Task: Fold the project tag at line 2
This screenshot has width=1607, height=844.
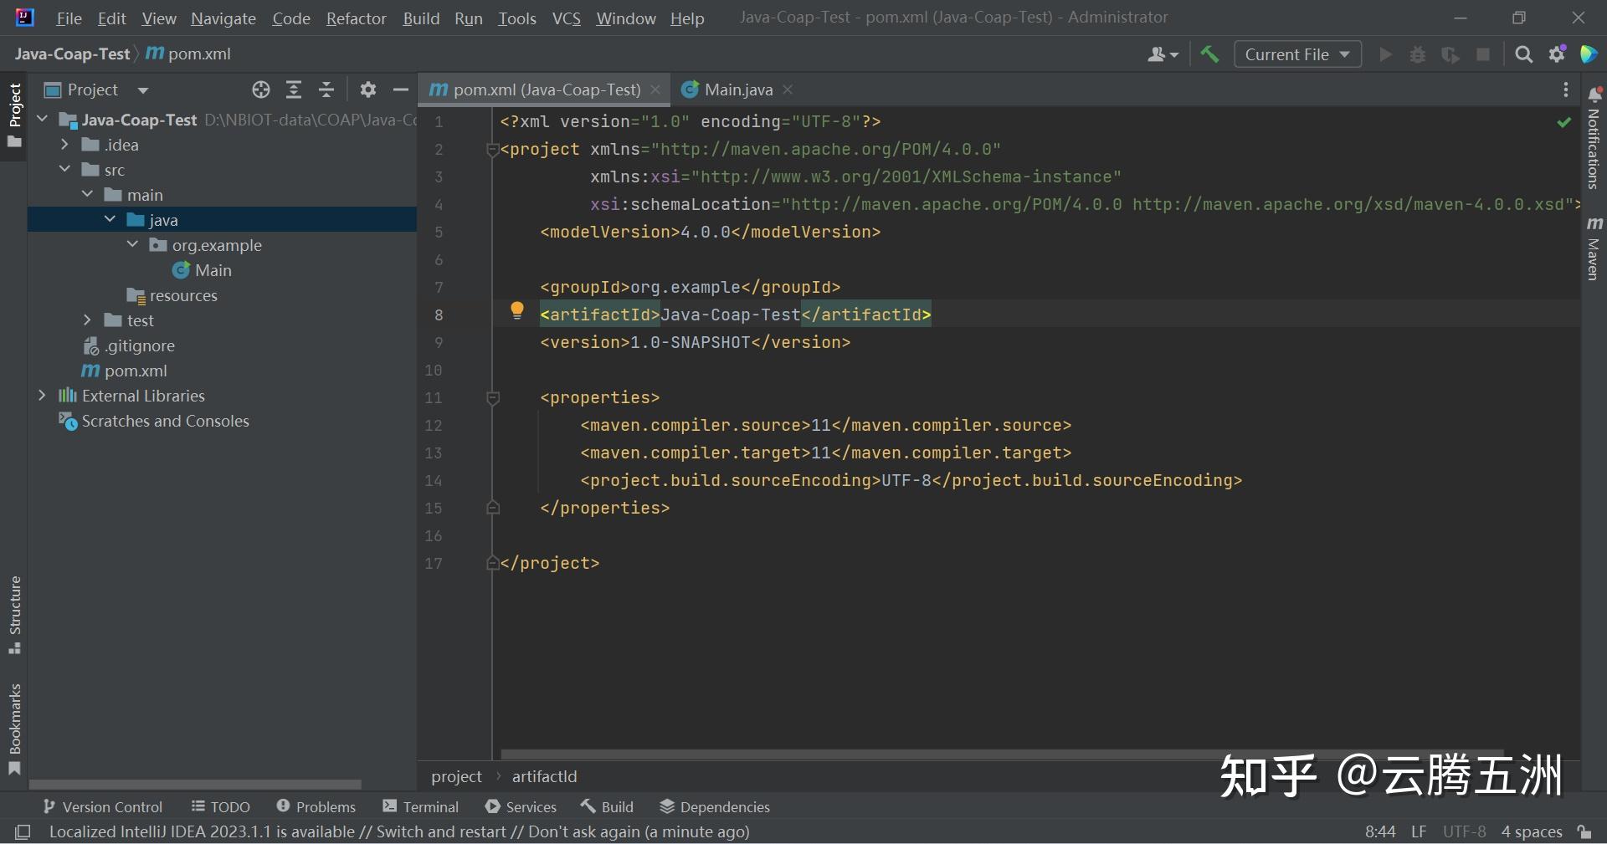Action: tap(493, 150)
